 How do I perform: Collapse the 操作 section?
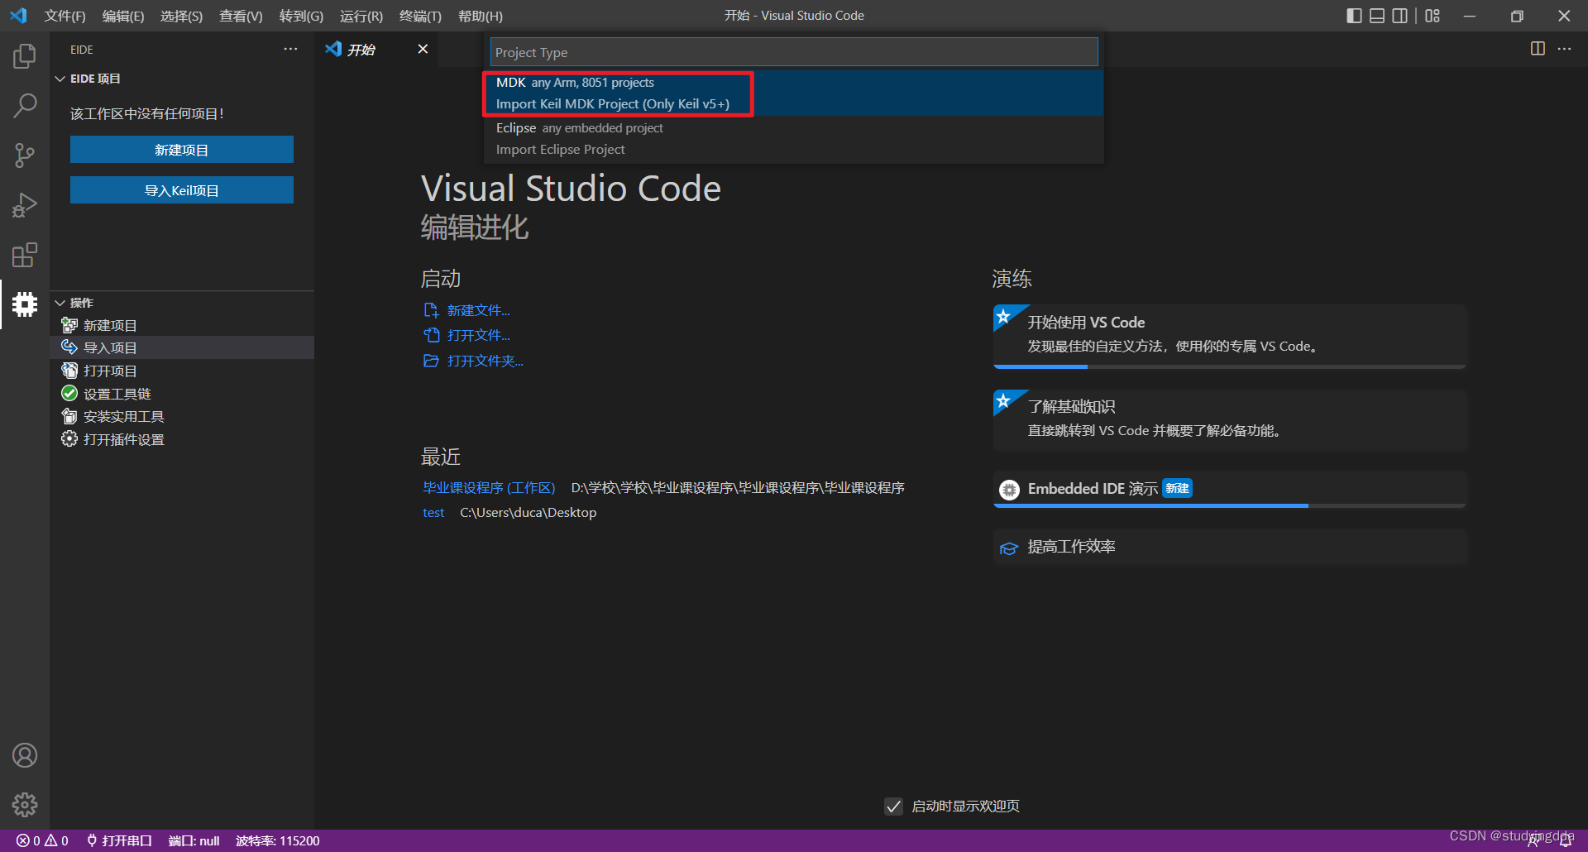click(182, 303)
